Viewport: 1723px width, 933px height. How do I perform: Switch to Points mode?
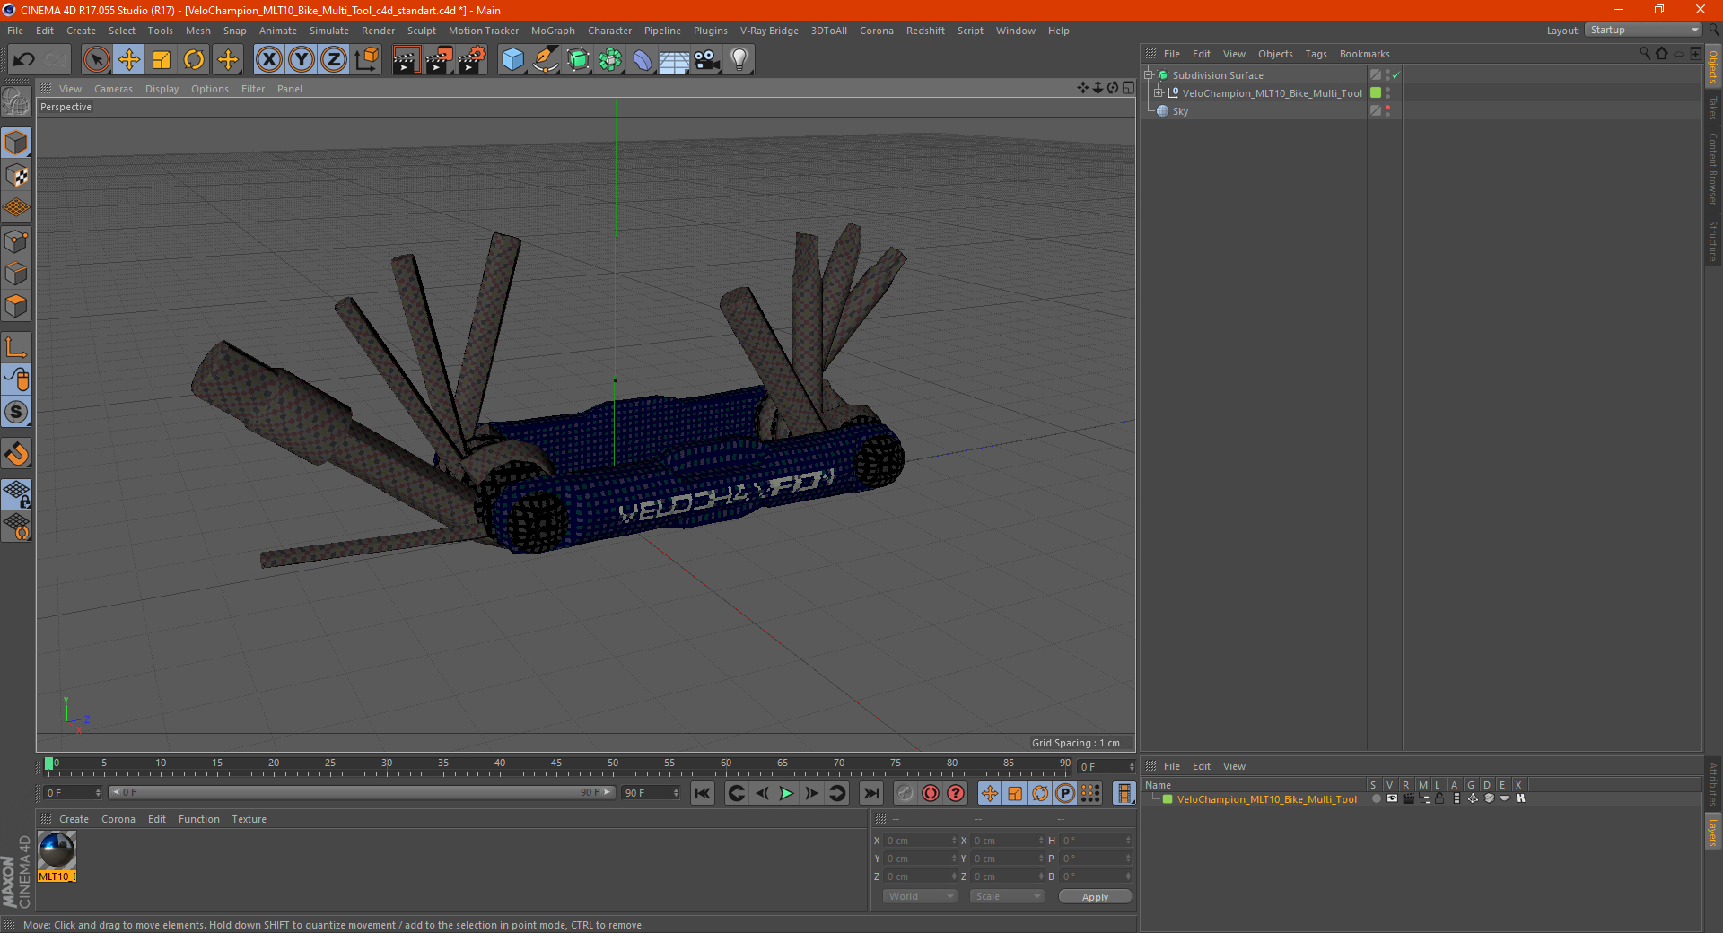point(16,241)
